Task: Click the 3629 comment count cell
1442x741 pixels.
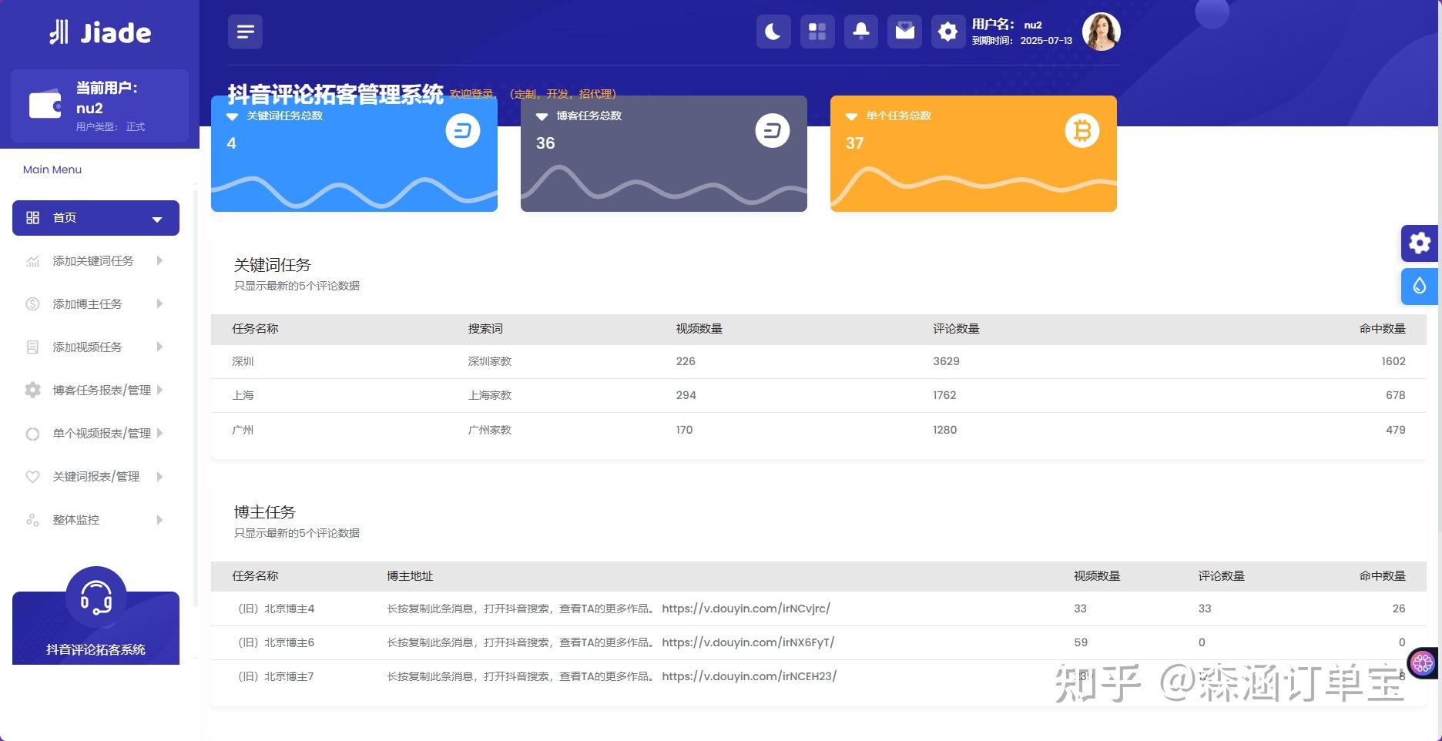Action: click(x=946, y=361)
